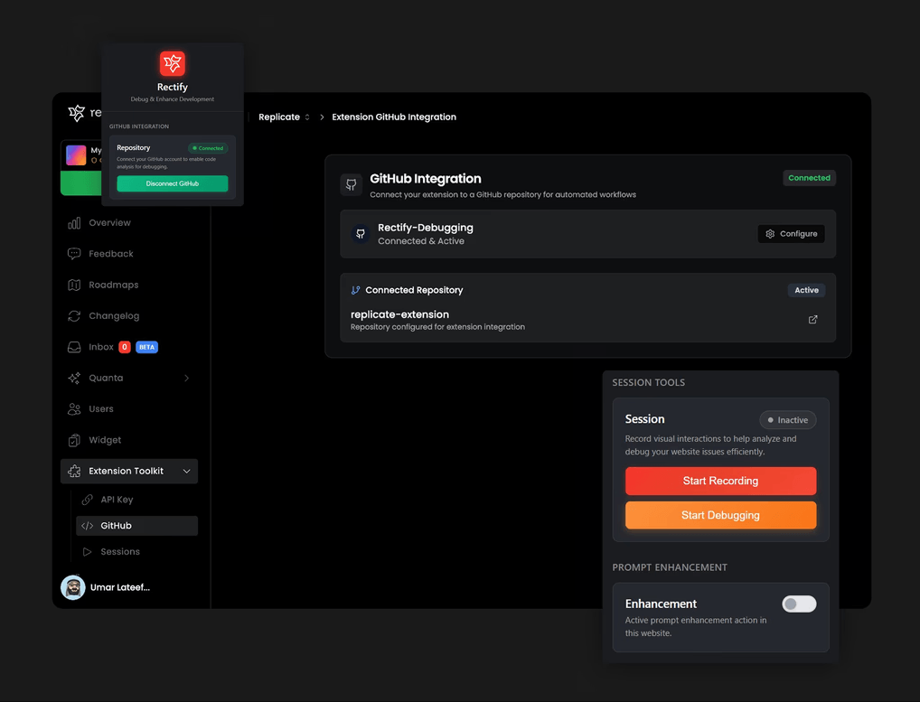920x702 pixels.
Task: Click the Inbox BETA badge
Action: (146, 347)
